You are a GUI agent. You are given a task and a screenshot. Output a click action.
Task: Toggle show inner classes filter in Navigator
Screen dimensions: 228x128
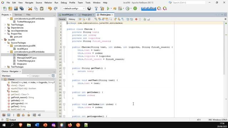(23, 115)
